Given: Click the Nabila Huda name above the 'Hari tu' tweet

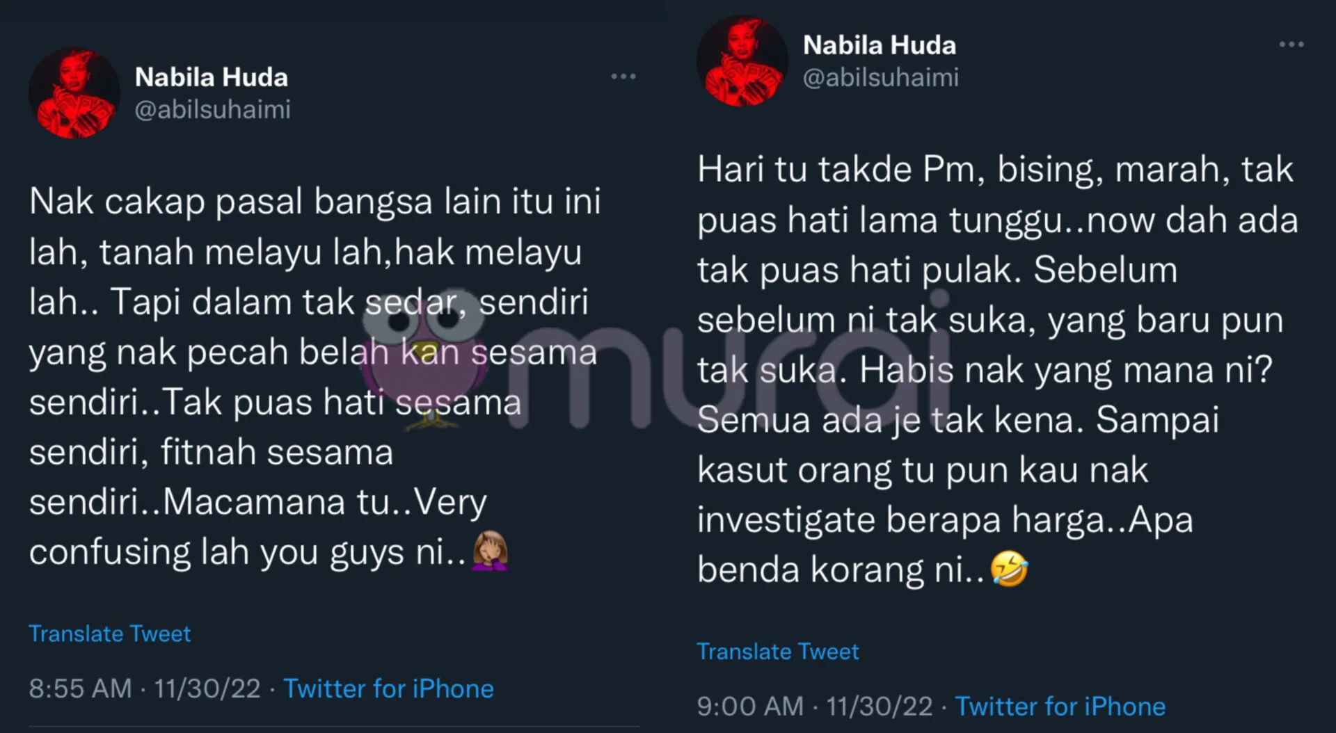Looking at the screenshot, I should [x=880, y=45].
